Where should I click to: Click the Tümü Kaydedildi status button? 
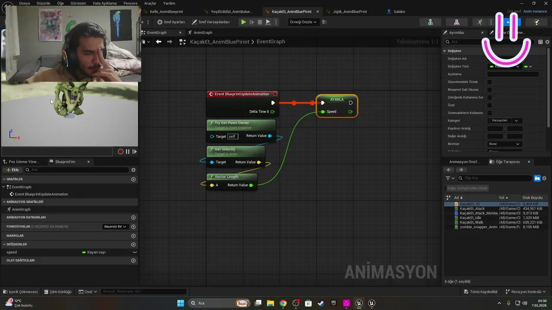(481, 292)
